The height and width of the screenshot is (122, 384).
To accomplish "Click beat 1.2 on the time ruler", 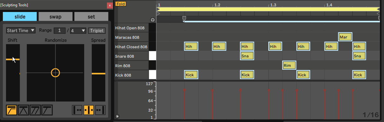I will click(217, 5).
